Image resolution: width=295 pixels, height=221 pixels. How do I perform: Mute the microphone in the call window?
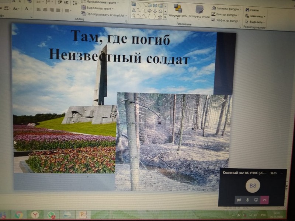(247, 200)
